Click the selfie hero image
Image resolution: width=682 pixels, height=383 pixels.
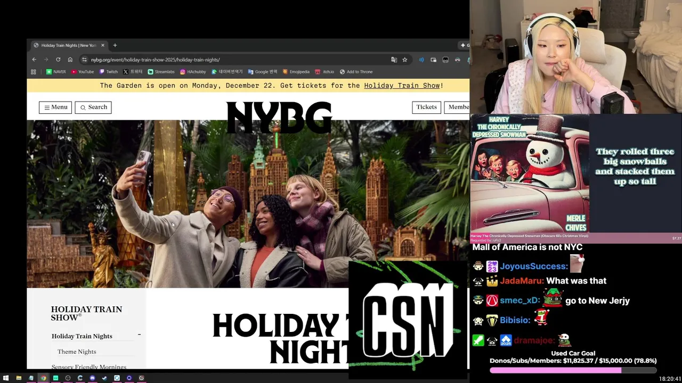248,204
